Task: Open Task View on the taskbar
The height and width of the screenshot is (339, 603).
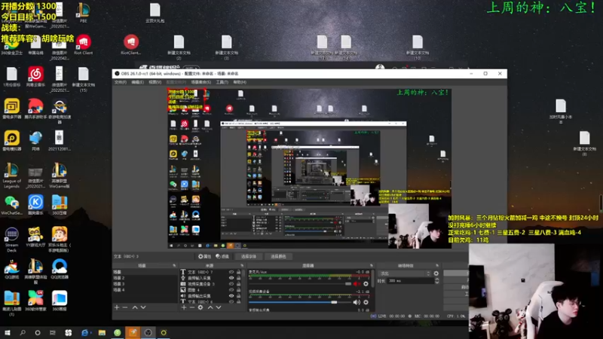Action: pyautogui.click(x=52, y=332)
